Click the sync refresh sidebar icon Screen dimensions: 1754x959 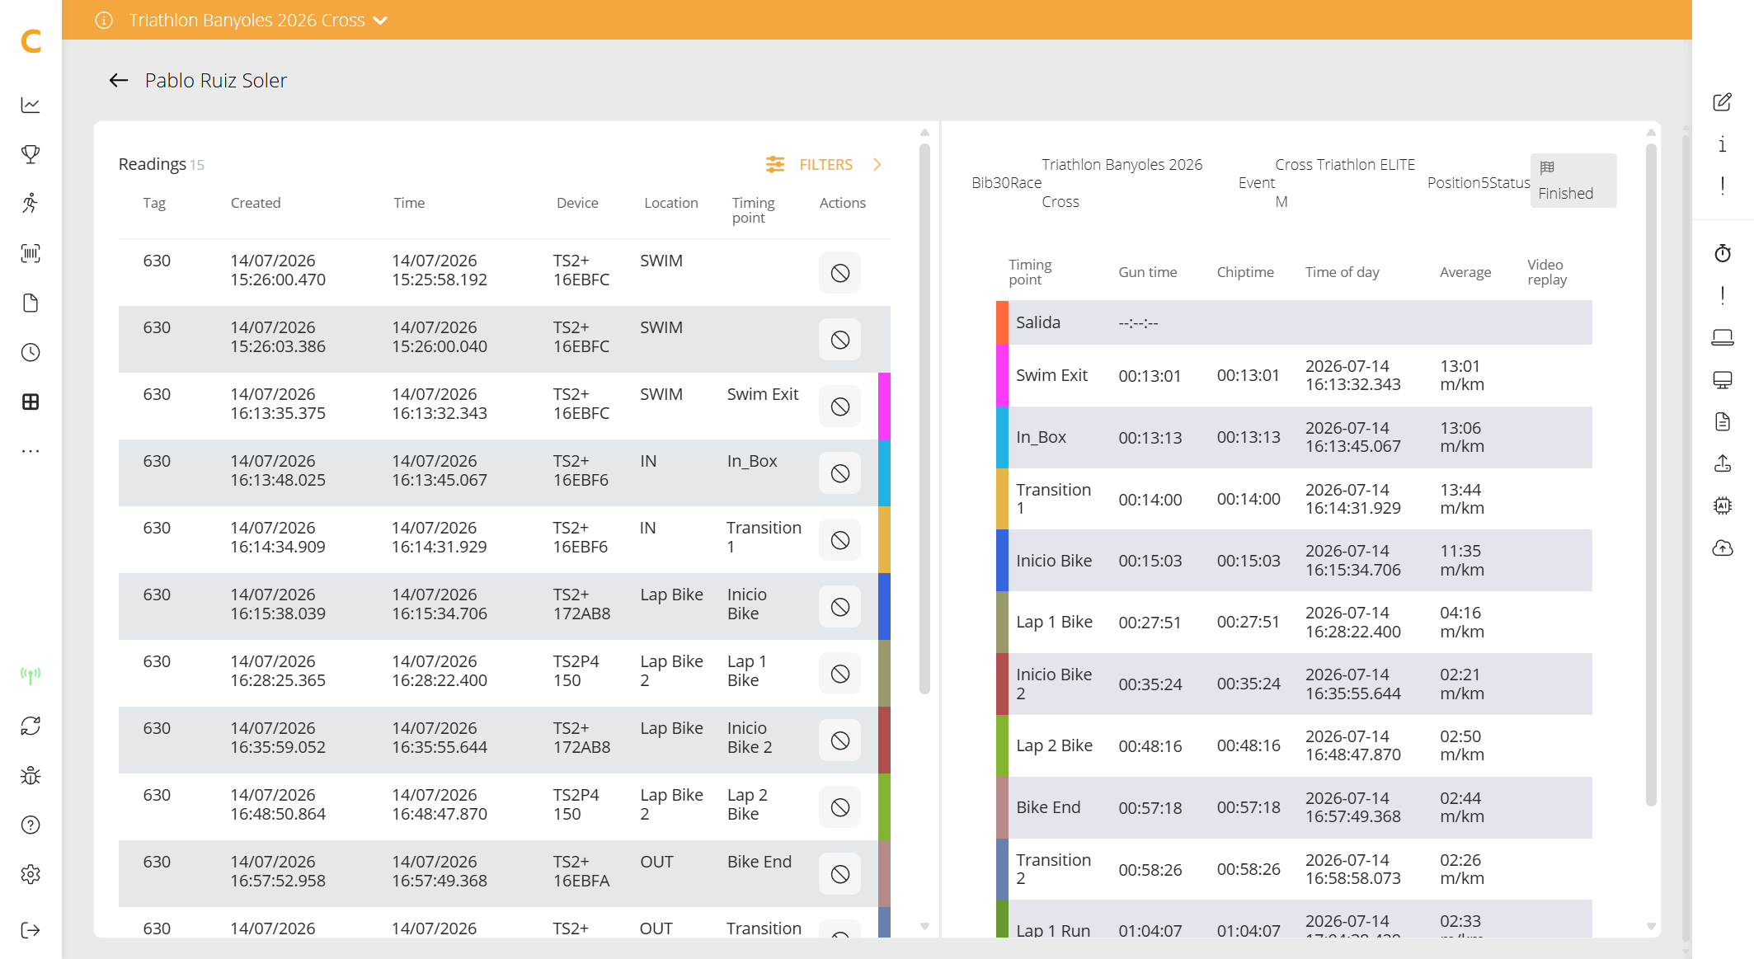(x=31, y=726)
